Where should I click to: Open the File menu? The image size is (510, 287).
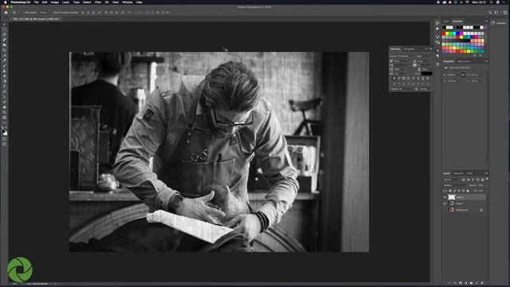(36, 2)
